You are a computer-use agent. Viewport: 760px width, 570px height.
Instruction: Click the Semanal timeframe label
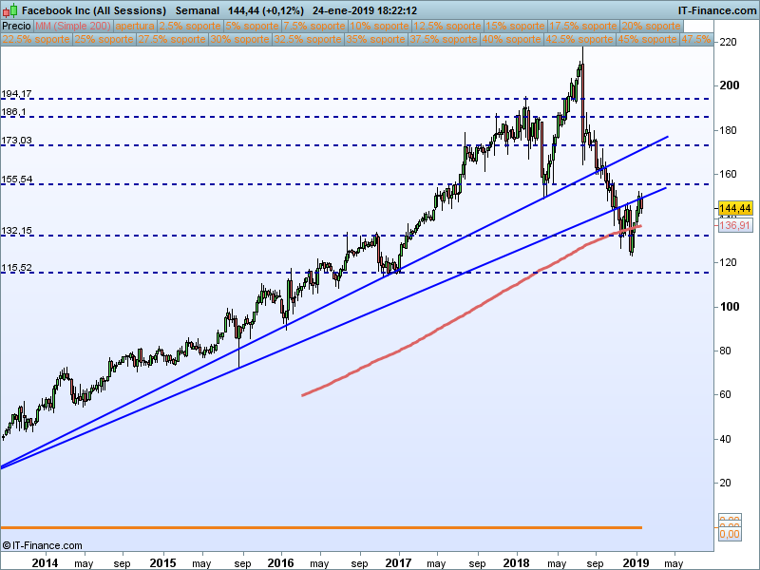pos(198,10)
